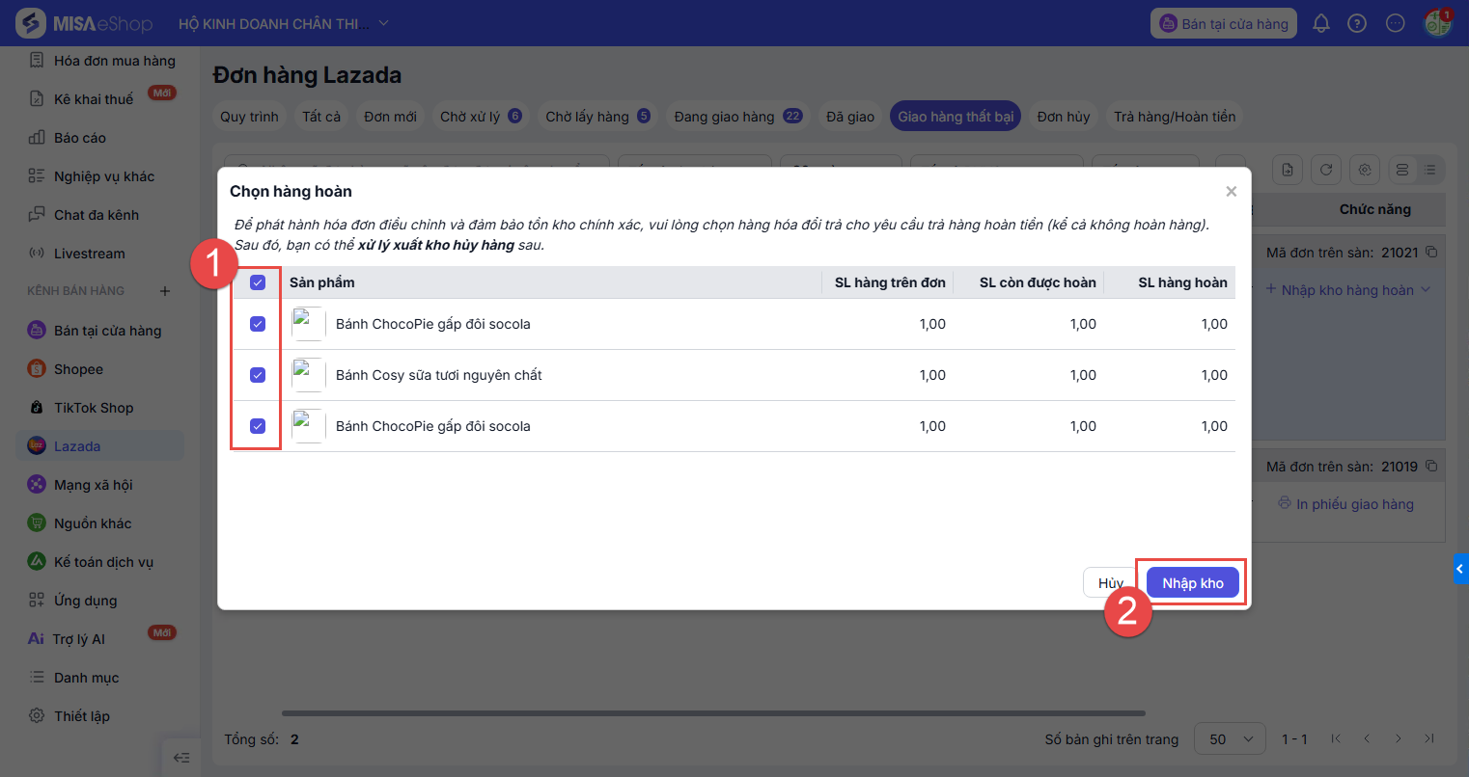Open the help question mark icon
The image size is (1469, 777).
pos(1357,23)
